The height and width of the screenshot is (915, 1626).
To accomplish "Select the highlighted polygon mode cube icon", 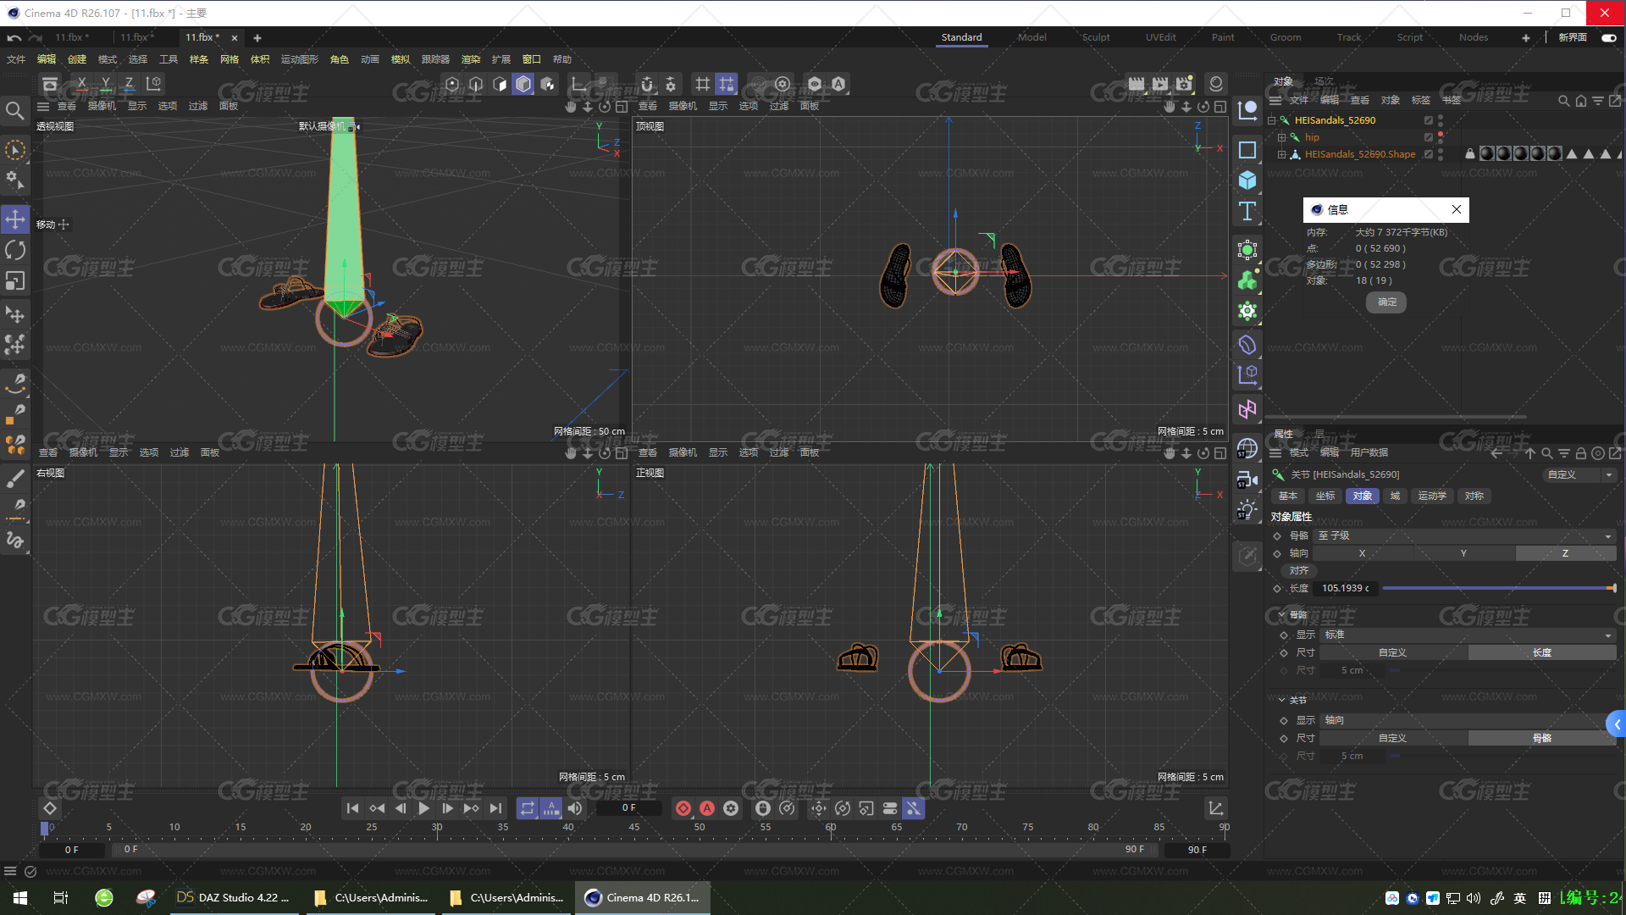I will coord(523,84).
